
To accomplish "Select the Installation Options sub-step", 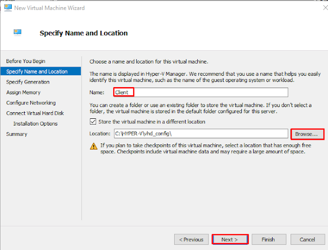I will point(35,123).
